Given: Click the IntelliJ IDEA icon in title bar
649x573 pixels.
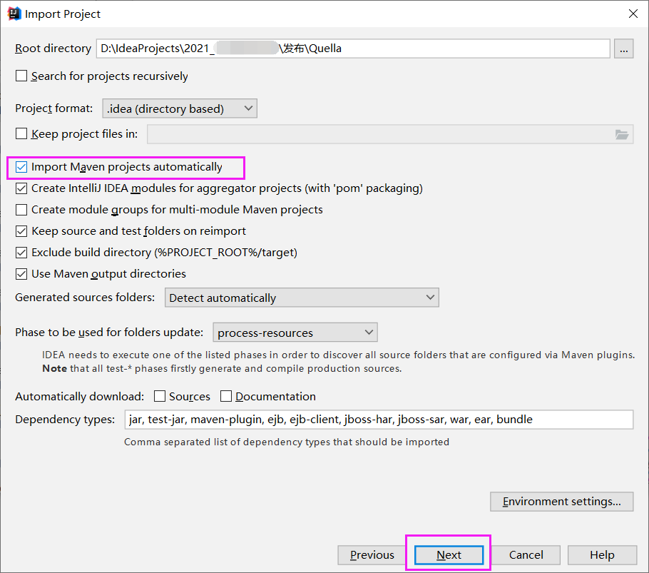Looking at the screenshot, I should [14, 13].
